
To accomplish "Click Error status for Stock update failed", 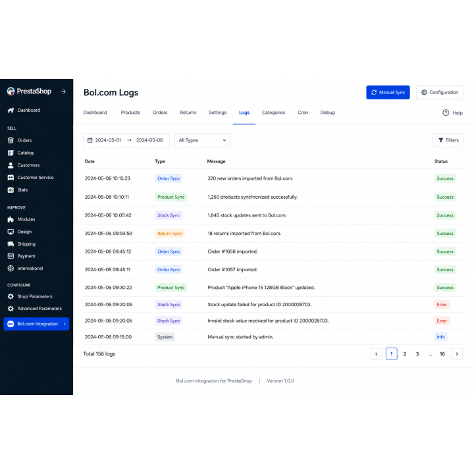I will (x=442, y=304).
